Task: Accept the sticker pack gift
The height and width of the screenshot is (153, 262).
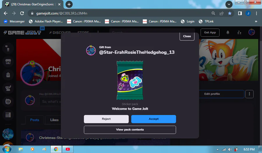Action: (153, 119)
